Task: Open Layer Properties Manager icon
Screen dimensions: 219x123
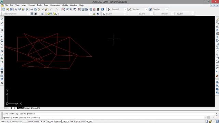Action: (42, 14)
